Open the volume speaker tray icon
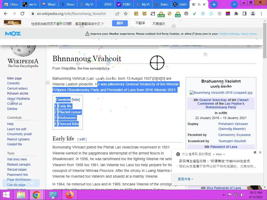Image resolution: width=267 pixels, height=200 pixels. tap(242, 195)
